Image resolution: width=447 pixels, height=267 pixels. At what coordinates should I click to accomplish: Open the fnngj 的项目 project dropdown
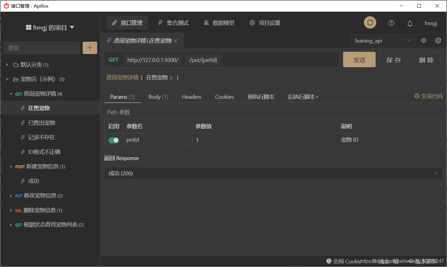tap(50, 28)
